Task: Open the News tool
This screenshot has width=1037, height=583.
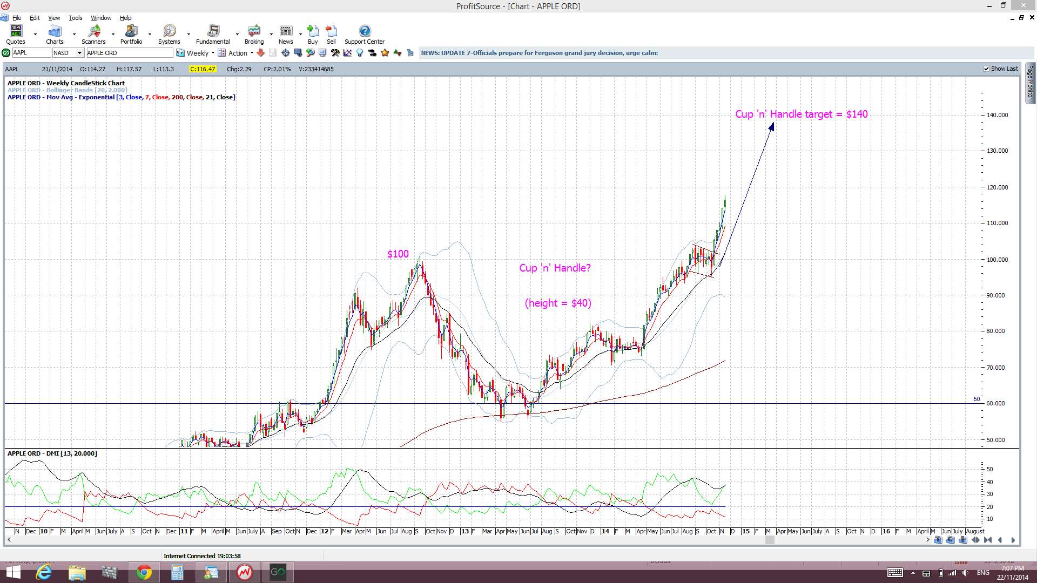Action: 286,35
